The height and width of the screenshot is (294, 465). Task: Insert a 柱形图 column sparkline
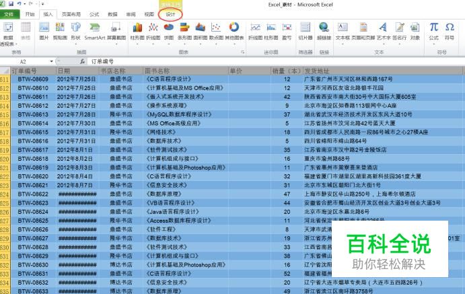(x=271, y=31)
